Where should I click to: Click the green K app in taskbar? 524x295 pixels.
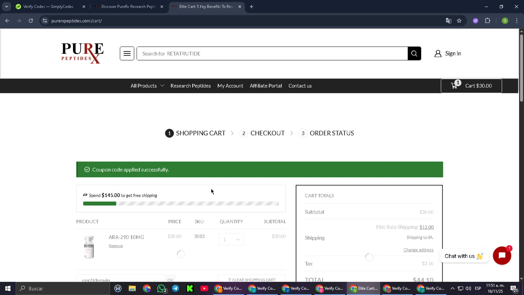[190, 288]
